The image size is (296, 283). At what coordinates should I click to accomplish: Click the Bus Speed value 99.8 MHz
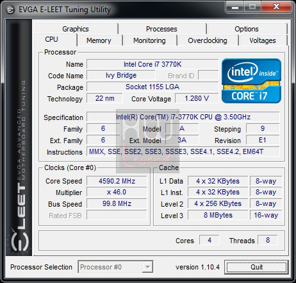117,203
